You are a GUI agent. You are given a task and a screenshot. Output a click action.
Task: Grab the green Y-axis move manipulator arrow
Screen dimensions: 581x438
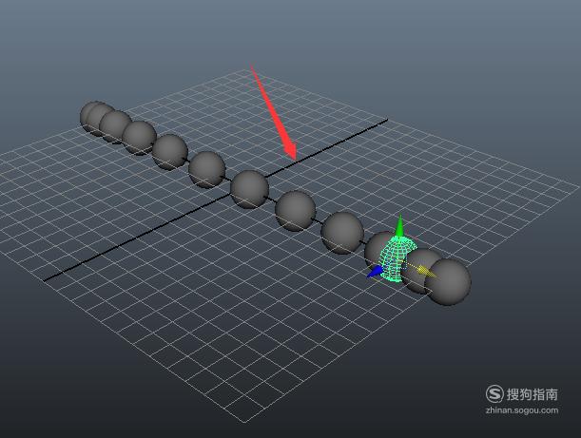pyautogui.click(x=399, y=226)
